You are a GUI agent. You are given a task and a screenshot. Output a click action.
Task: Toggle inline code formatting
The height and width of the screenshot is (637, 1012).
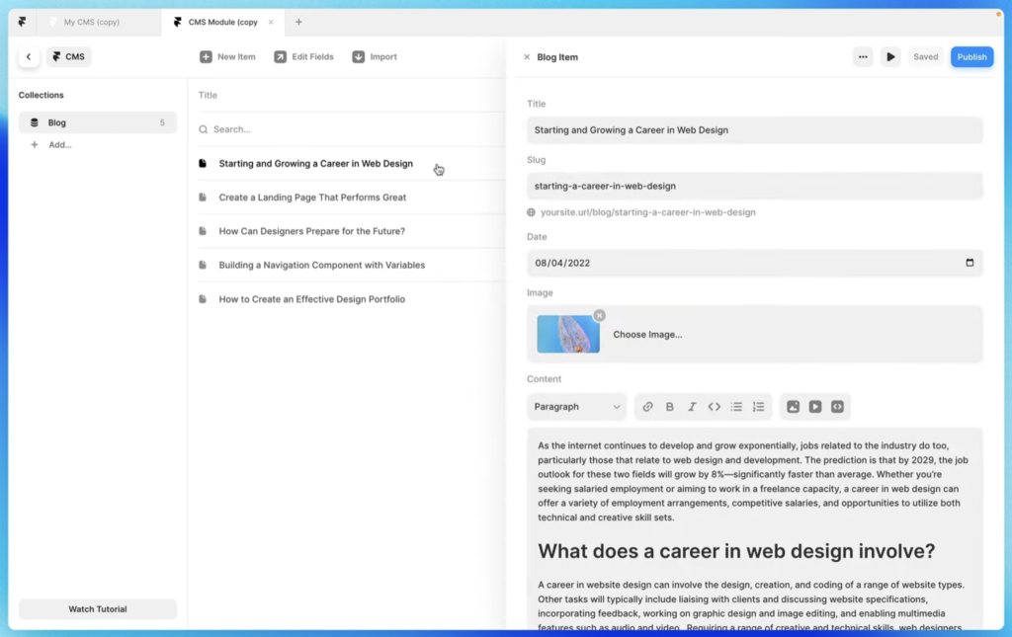point(715,406)
